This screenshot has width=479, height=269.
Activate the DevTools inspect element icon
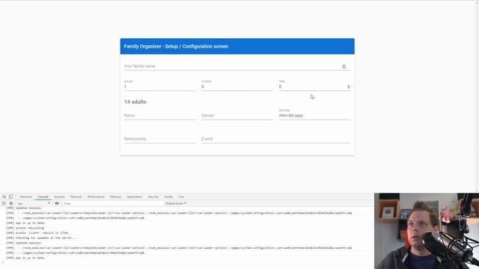[4, 197]
